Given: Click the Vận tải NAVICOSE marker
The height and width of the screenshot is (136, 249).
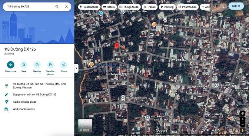Looking at the screenshot, I should [147, 118].
